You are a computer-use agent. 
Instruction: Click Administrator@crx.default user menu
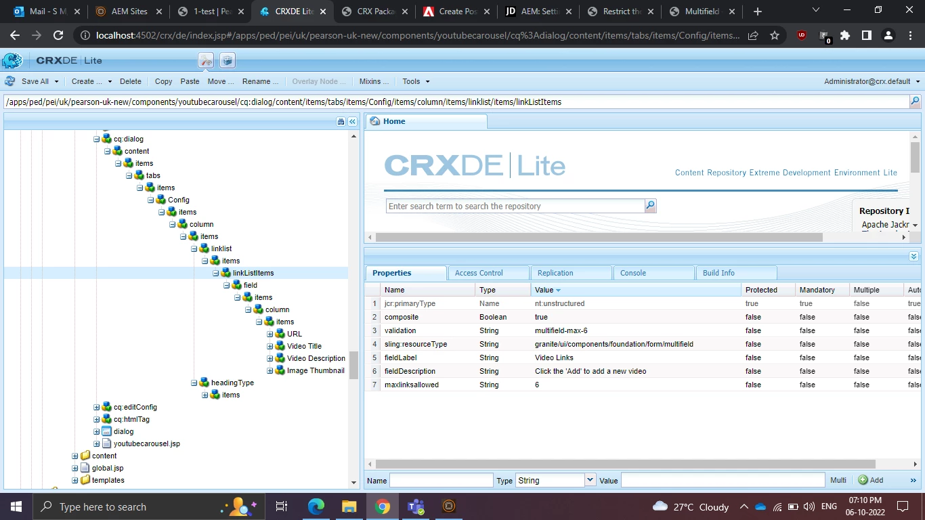[x=871, y=81]
